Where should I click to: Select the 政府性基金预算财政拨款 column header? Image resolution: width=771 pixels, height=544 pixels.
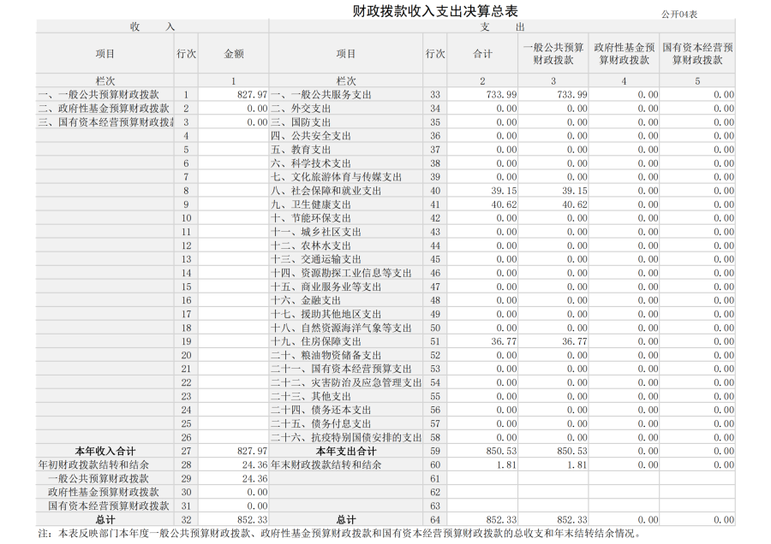[x=624, y=54]
